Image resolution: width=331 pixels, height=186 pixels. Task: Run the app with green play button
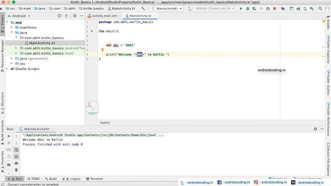241,9
